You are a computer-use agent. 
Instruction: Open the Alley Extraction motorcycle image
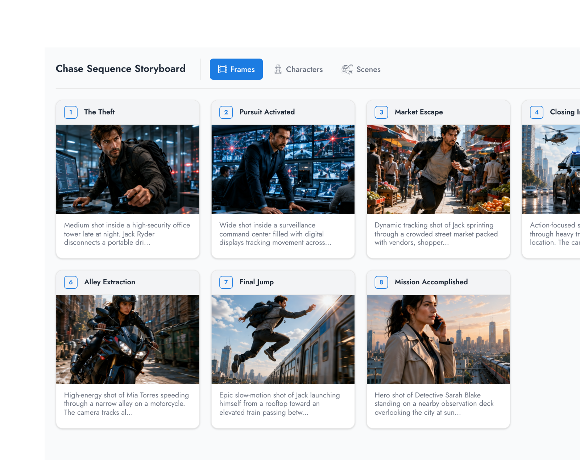click(128, 339)
